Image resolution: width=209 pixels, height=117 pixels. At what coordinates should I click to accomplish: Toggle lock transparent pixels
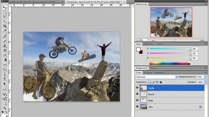150,82
